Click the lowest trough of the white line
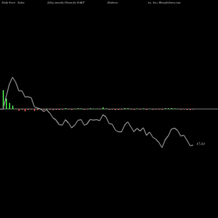This screenshot has height=218, width=218. click(x=162, y=147)
